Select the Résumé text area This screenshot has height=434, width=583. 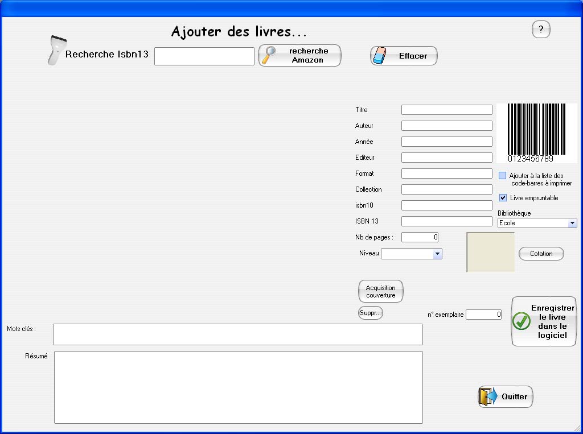point(238,387)
